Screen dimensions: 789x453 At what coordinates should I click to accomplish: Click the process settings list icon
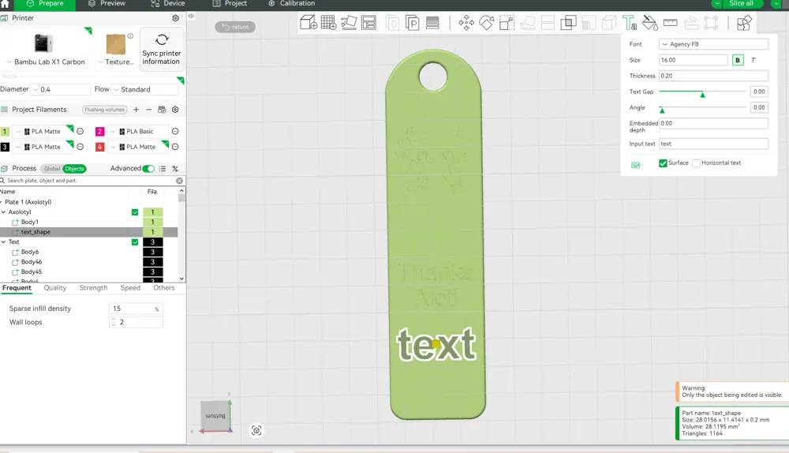[163, 169]
